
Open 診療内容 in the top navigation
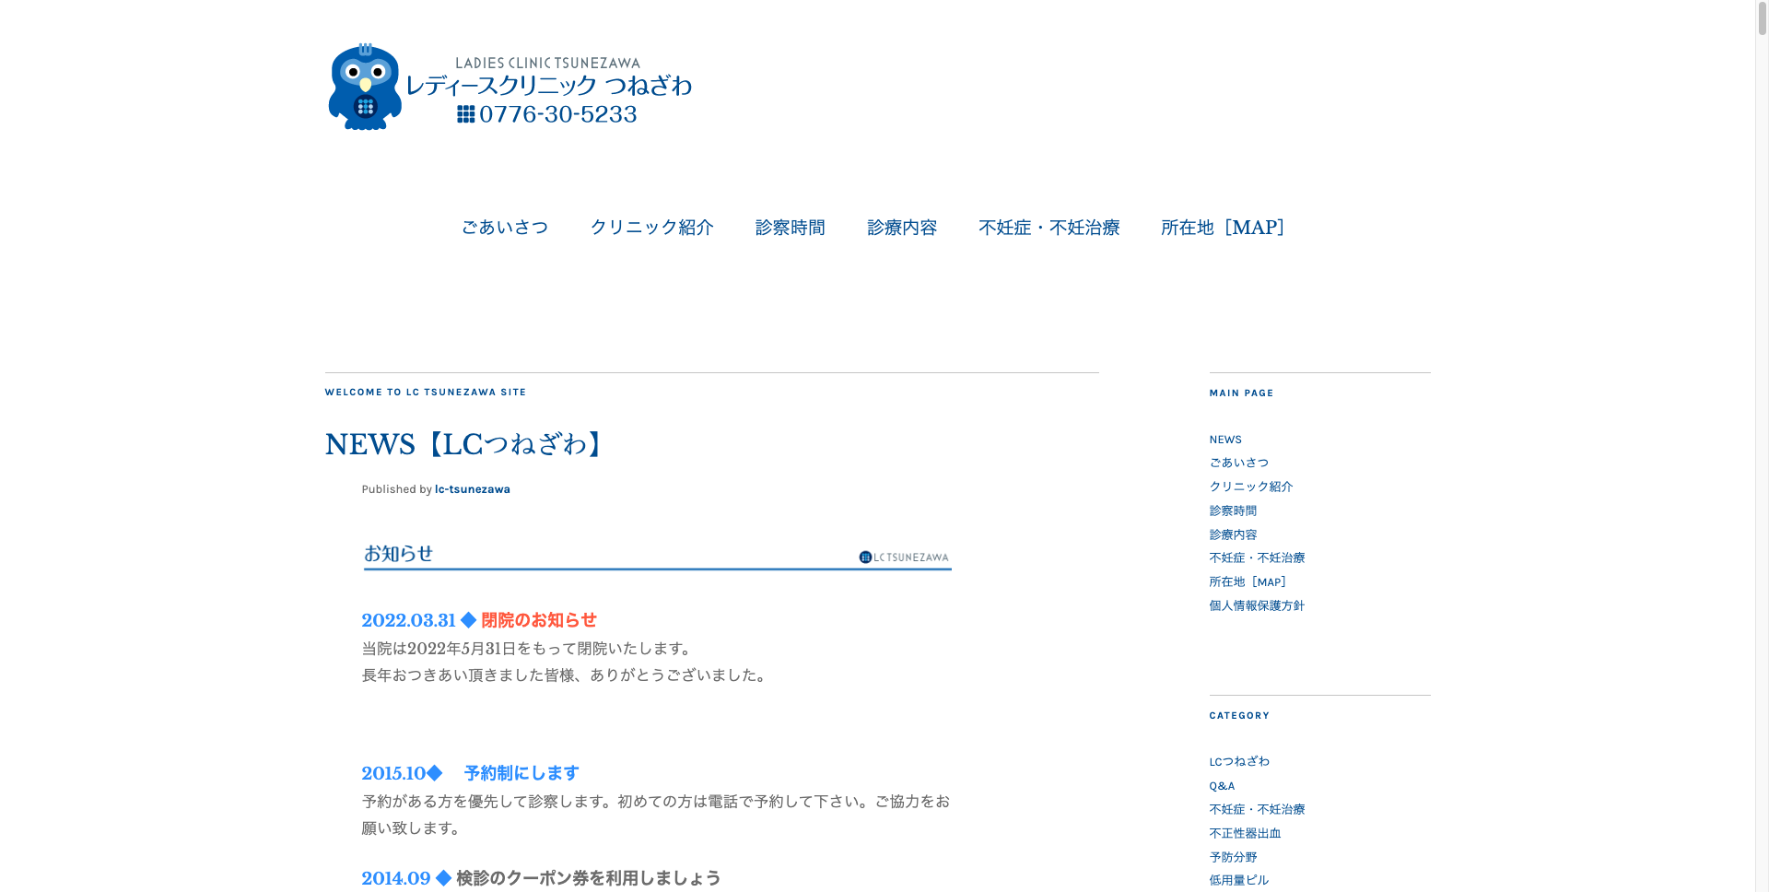pyautogui.click(x=902, y=228)
